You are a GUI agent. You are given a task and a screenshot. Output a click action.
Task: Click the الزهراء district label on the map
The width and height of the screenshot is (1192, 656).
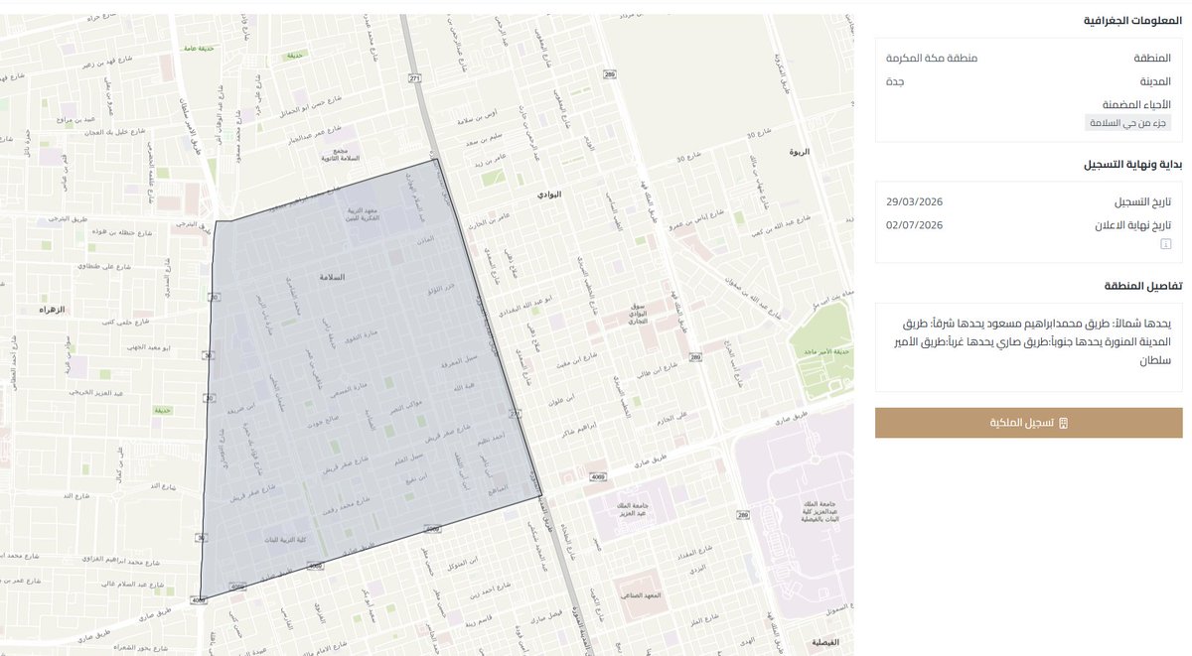pos(50,310)
